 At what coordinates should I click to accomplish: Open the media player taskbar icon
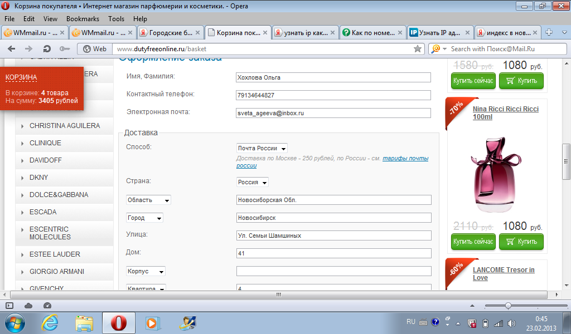[x=152, y=323]
